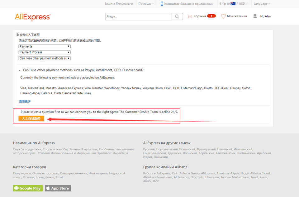Screen dimensions: 299x197
Task: Choose the Тайский язык link
Action: tap(225, 153)
